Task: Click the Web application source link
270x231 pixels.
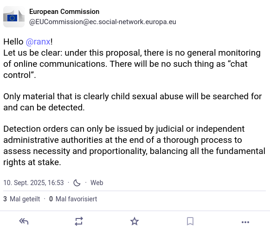Action: click(x=97, y=183)
